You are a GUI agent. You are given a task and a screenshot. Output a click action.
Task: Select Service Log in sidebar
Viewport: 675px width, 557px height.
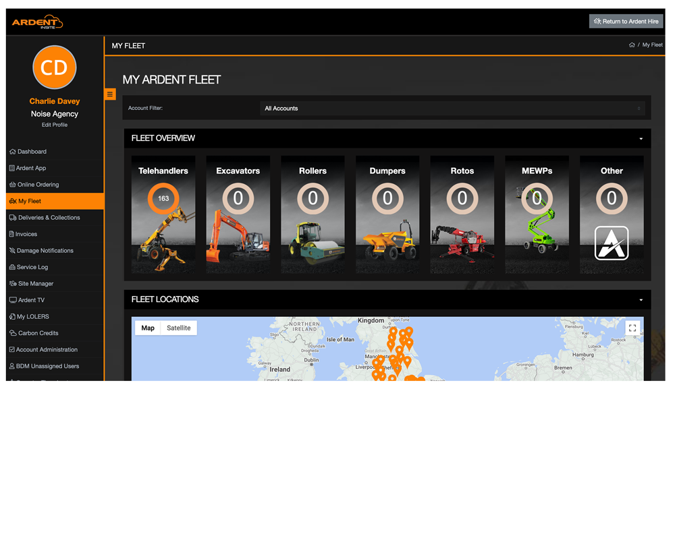(x=55, y=267)
